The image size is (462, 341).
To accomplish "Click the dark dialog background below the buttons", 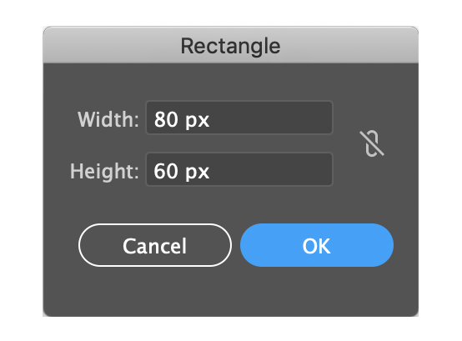I will pos(231,292).
